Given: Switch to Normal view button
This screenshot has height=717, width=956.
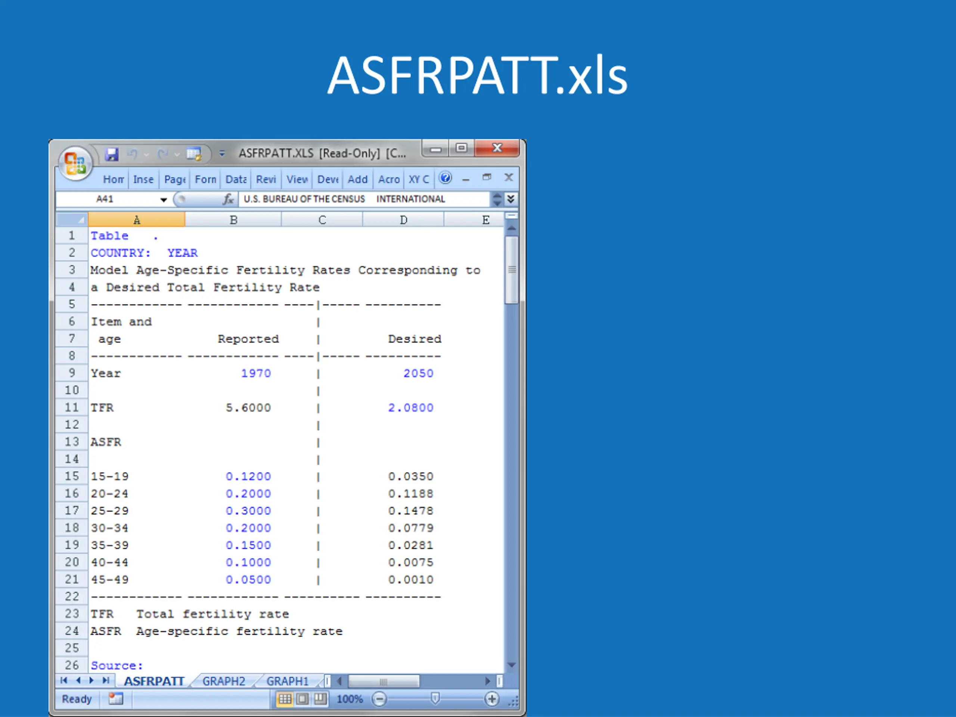Looking at the screenshot, I should 285,699.
